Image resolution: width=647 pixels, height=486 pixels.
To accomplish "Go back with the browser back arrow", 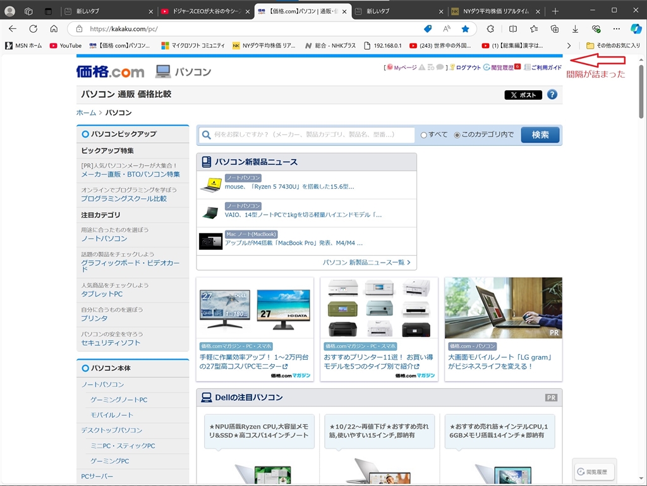I will (x=13, y=28).
